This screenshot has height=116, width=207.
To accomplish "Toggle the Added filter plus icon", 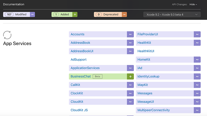I will (x=75, y=15).
